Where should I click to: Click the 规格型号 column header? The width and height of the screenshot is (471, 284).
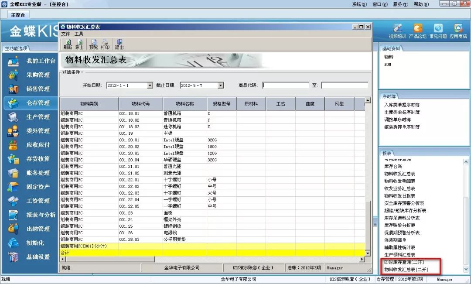tap(222, 104)
